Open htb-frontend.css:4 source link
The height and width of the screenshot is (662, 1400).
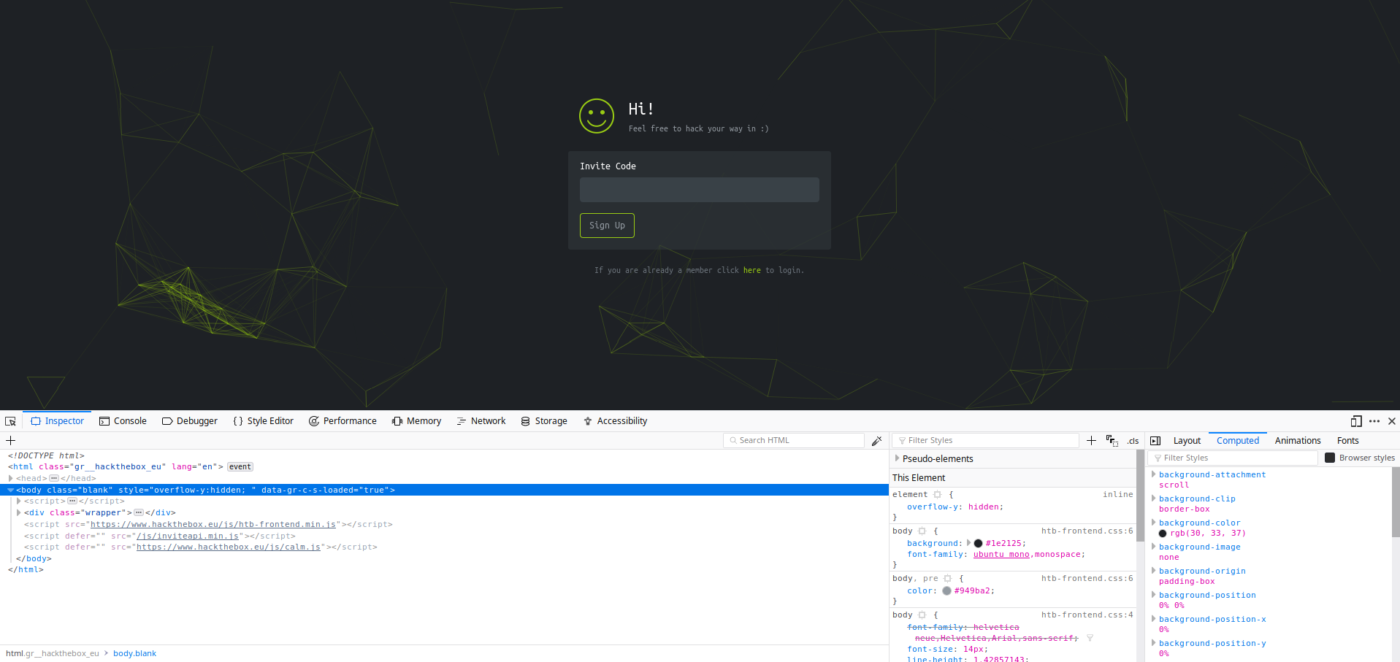(1087, 615)
